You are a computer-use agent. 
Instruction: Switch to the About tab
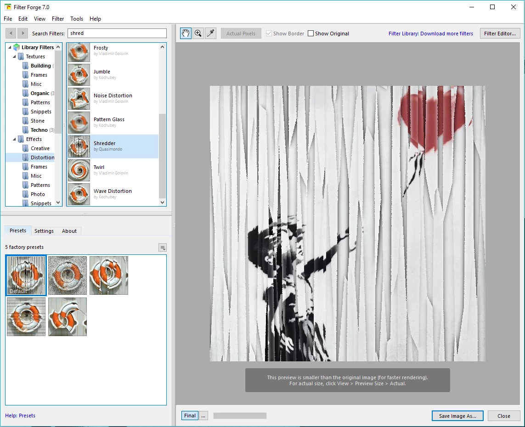click(x=69, y=231)
